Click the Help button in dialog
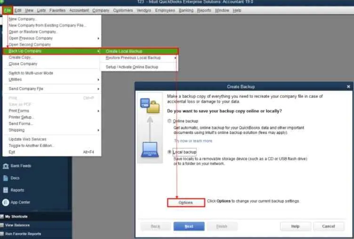This screenshot has width=354, height=239. pyautogui.click(x=295, y=226)
